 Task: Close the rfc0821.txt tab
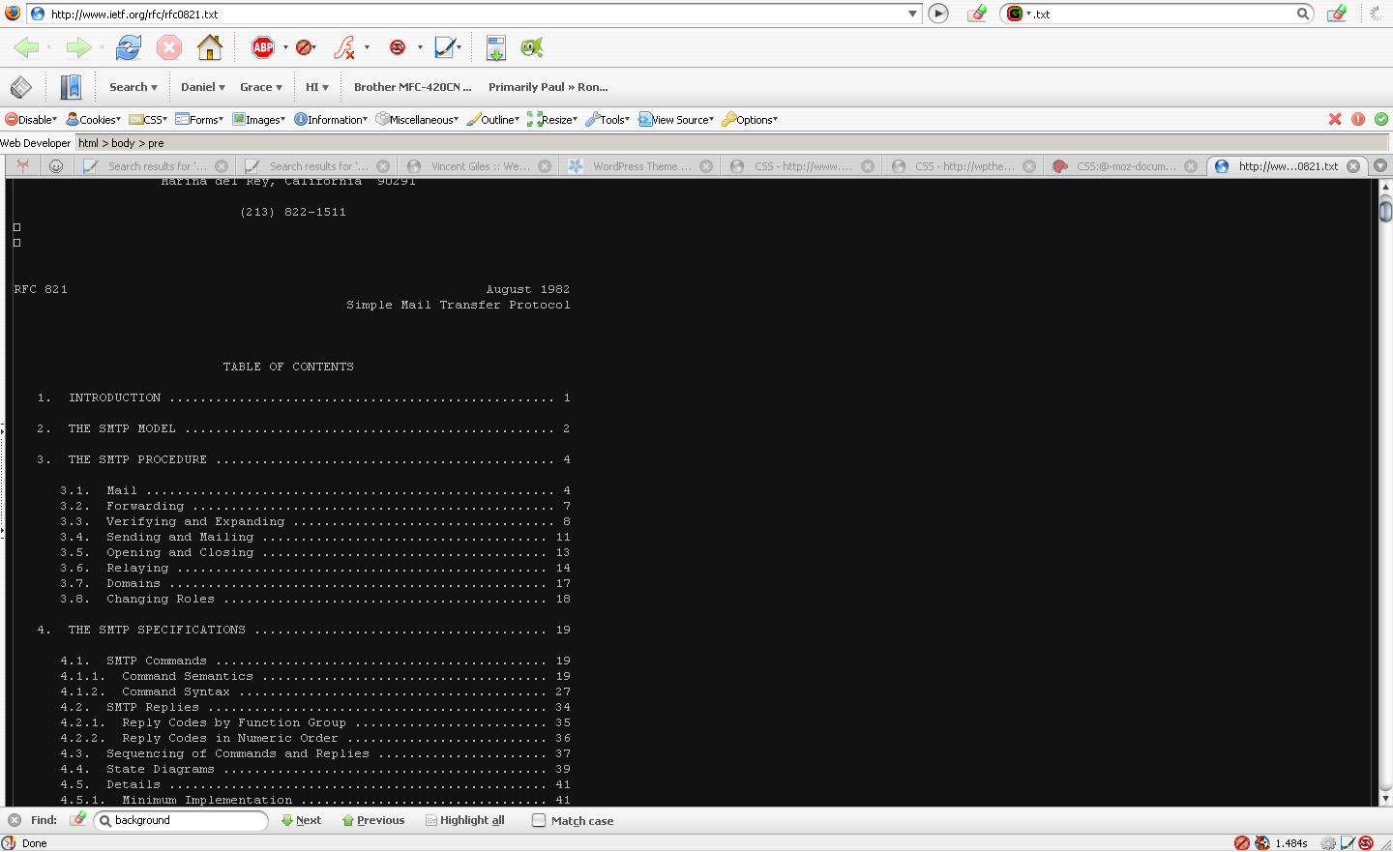click(x=1353, y=166)
